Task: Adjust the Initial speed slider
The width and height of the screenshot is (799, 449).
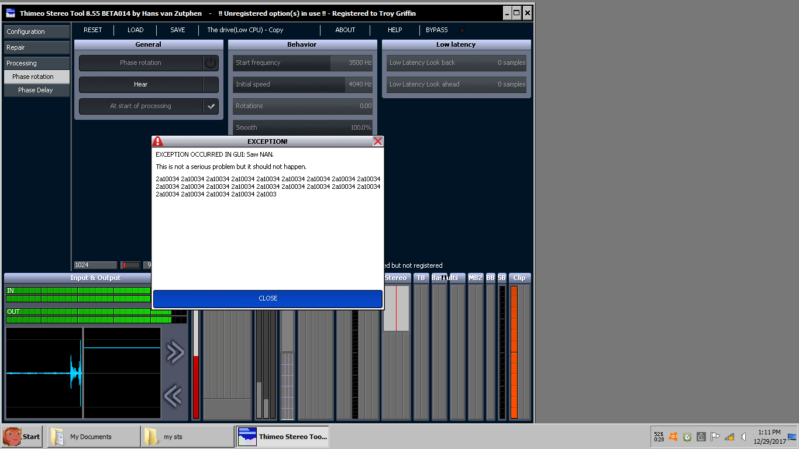Action: tap(303, 85)
